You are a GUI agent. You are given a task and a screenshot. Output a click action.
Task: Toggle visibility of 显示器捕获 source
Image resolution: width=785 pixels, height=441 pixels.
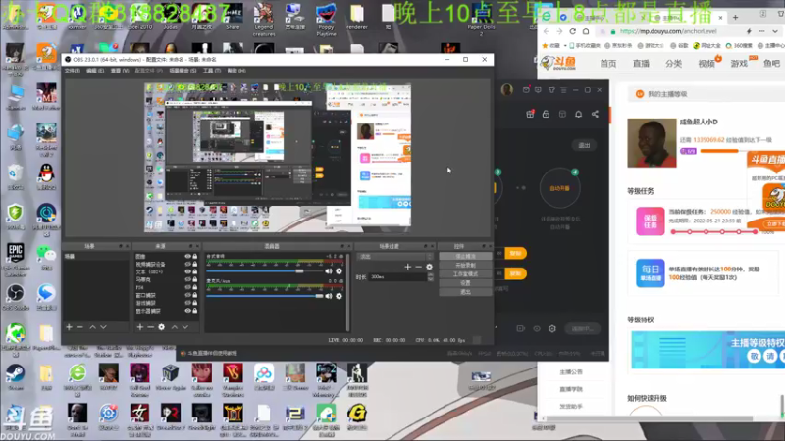click(x=187, y=311)
